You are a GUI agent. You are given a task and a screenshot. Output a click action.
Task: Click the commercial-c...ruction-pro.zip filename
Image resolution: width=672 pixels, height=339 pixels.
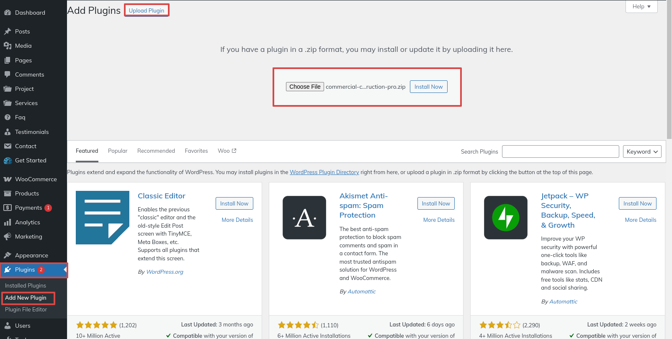pyautogui.click(x=366, y=87)
